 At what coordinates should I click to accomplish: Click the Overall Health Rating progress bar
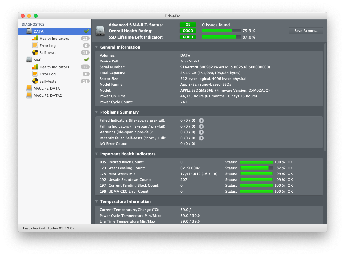[x=221, y=31]
